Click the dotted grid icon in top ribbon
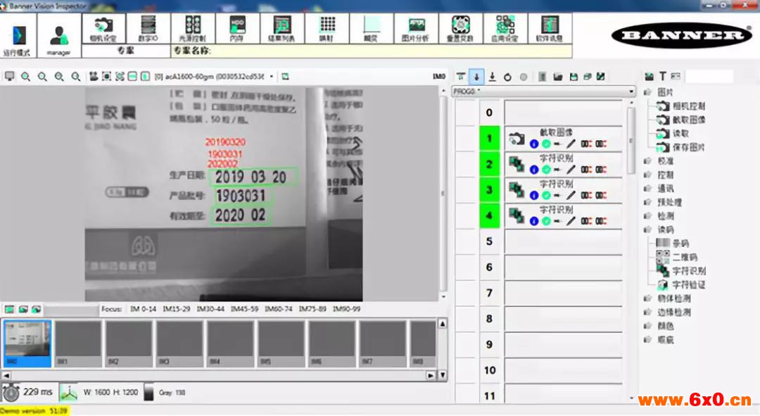760x416 pixels. click(x=327, y=24)
